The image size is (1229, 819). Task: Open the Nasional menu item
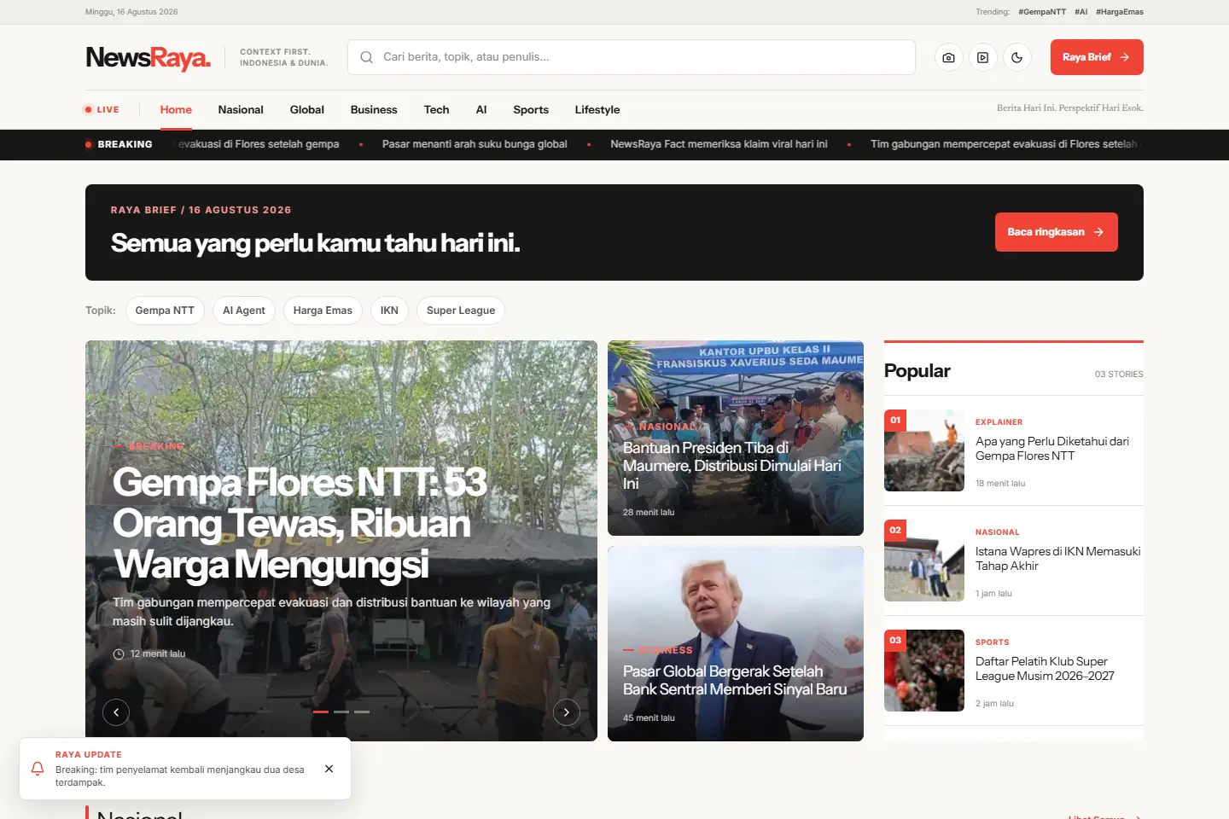241,109
